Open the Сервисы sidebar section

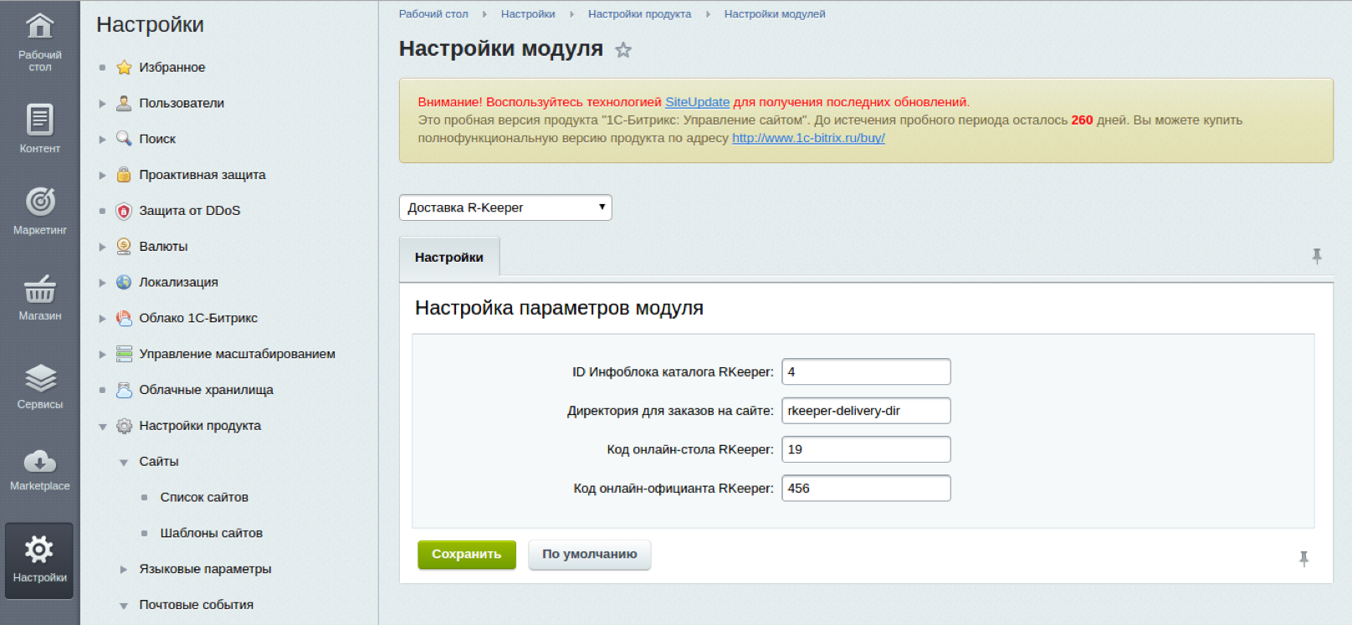point(39,386)
